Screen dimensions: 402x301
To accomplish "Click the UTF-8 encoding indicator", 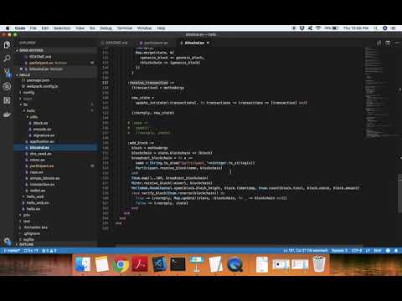I will point(357,251).
